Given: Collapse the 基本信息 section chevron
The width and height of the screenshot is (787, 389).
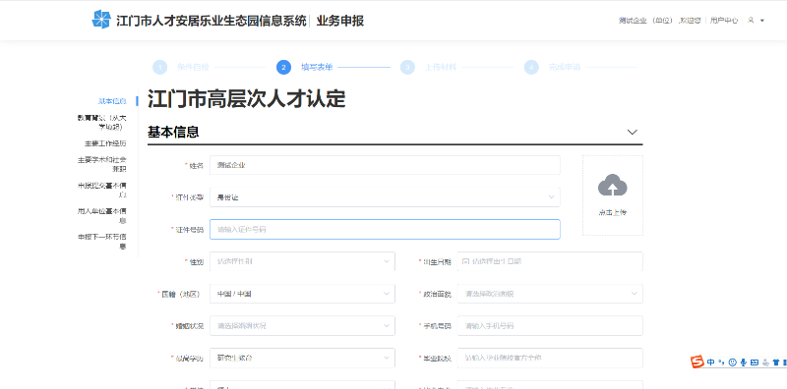Looking at the screenshot, I should 633,133.
